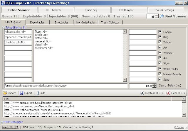
Task: Click the releases.php?id= input field
Action: (x=18, y=32)
